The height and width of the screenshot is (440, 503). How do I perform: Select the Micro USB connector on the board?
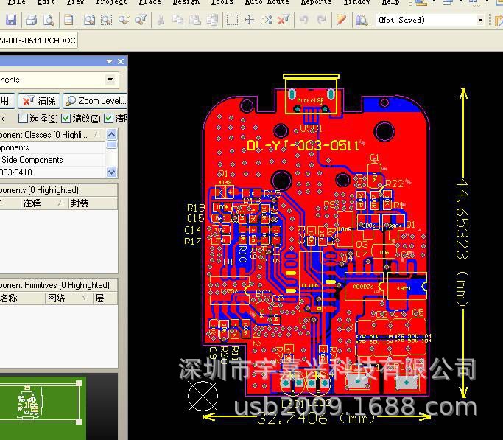[311, 95]
